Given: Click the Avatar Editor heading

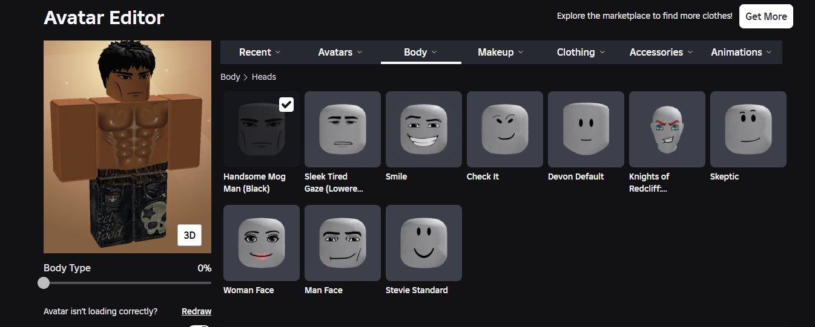Looking at the screenshot, I should point(104,18).
